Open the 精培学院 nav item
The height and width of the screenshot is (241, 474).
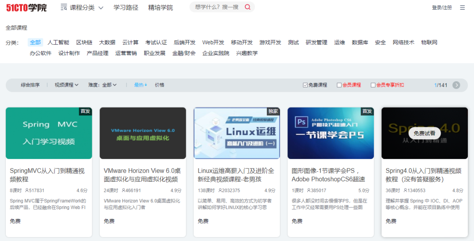coord(161,7)
